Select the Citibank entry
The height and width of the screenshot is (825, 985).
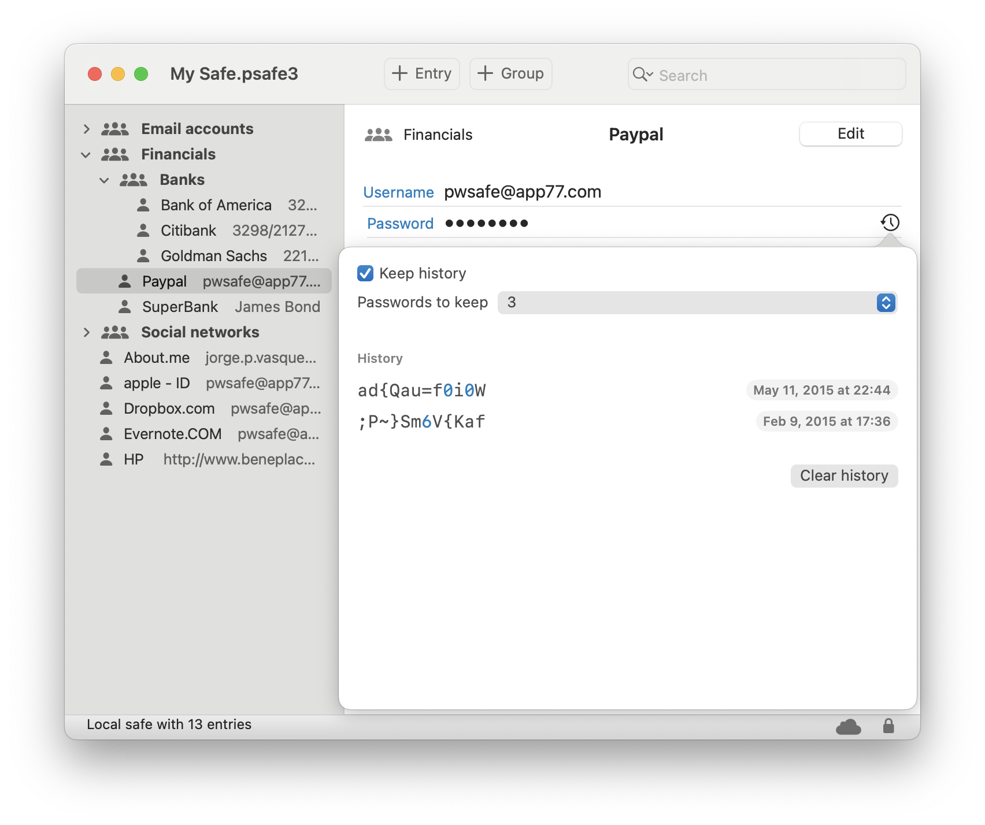(x=204, y=231)
